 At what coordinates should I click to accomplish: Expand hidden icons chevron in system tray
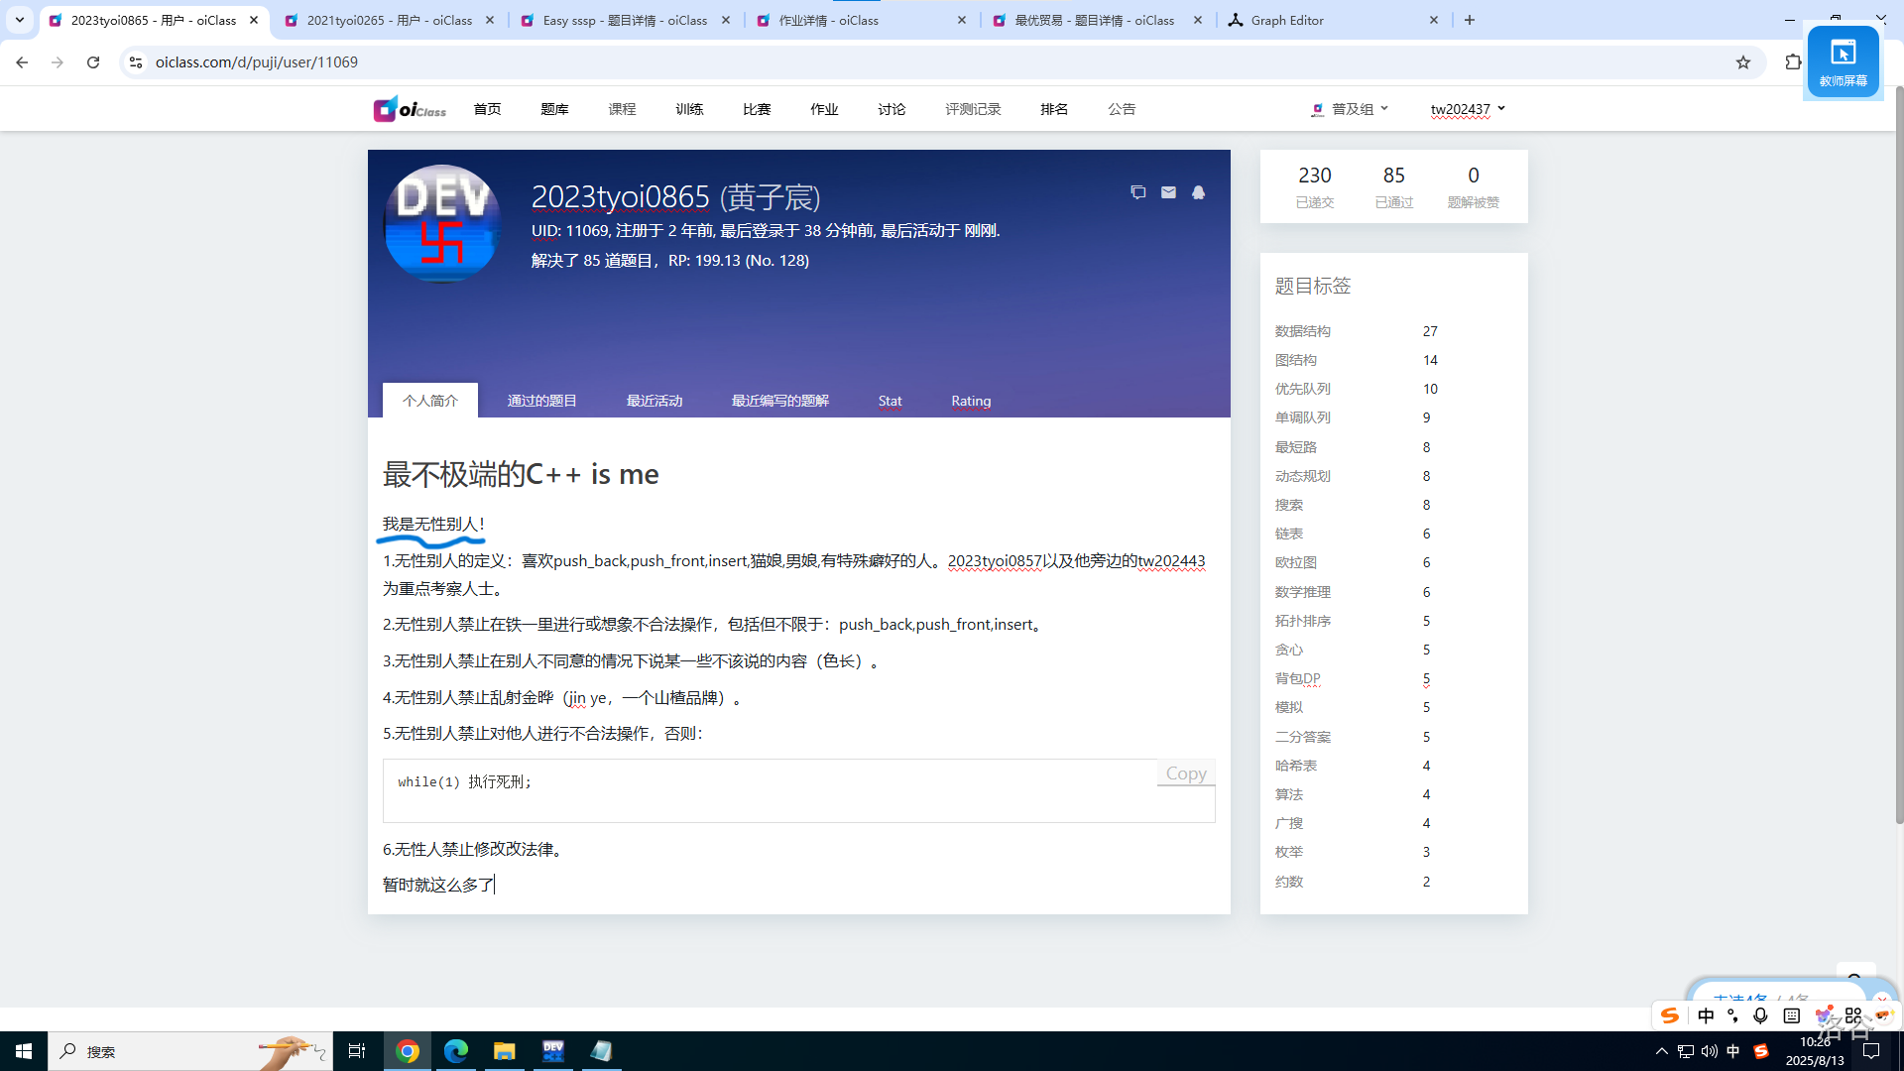click(1662, 1051)
